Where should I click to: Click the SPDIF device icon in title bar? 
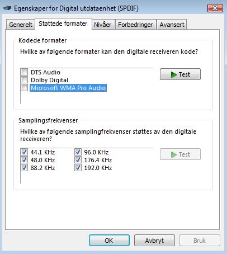7,8
